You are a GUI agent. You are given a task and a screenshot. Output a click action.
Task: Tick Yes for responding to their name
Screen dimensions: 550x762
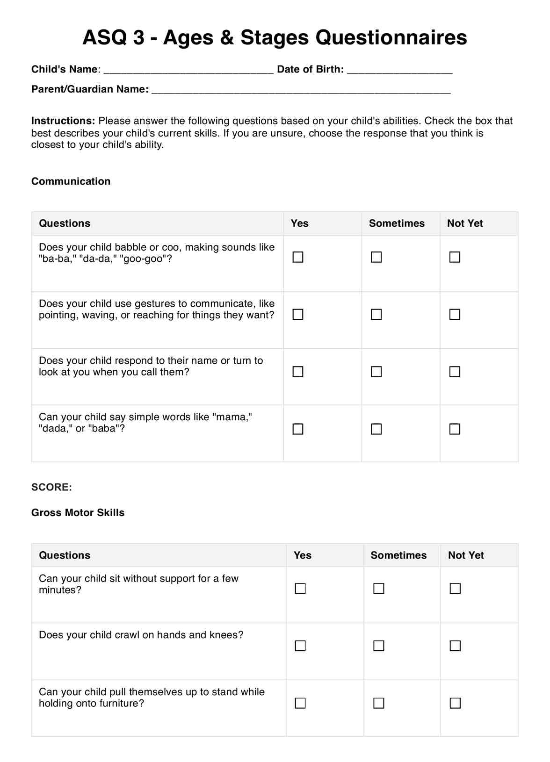(x=298, y=372)
